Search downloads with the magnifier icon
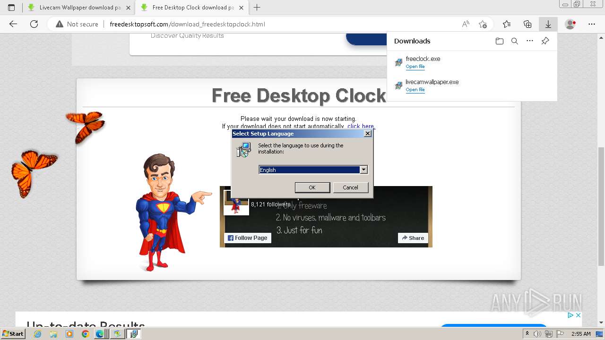Viewport: 605px width, 340px height. click(x=515, y=41)
